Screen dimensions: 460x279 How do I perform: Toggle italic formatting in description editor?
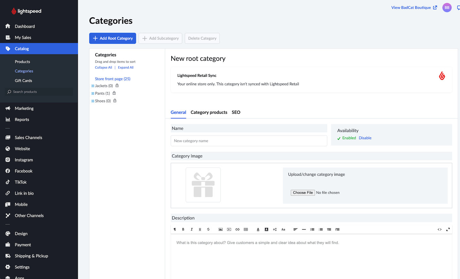[192, 229]
